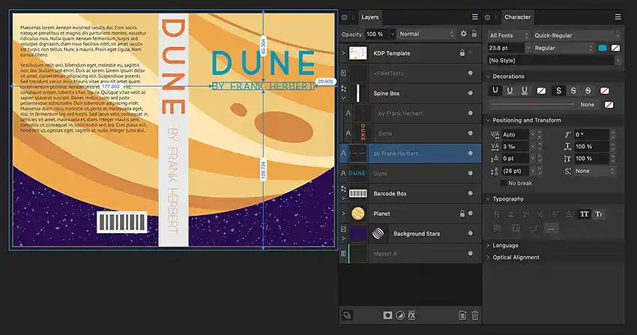
Task: Open the Regular font style dropdown
Action: [x=564, y=48]
